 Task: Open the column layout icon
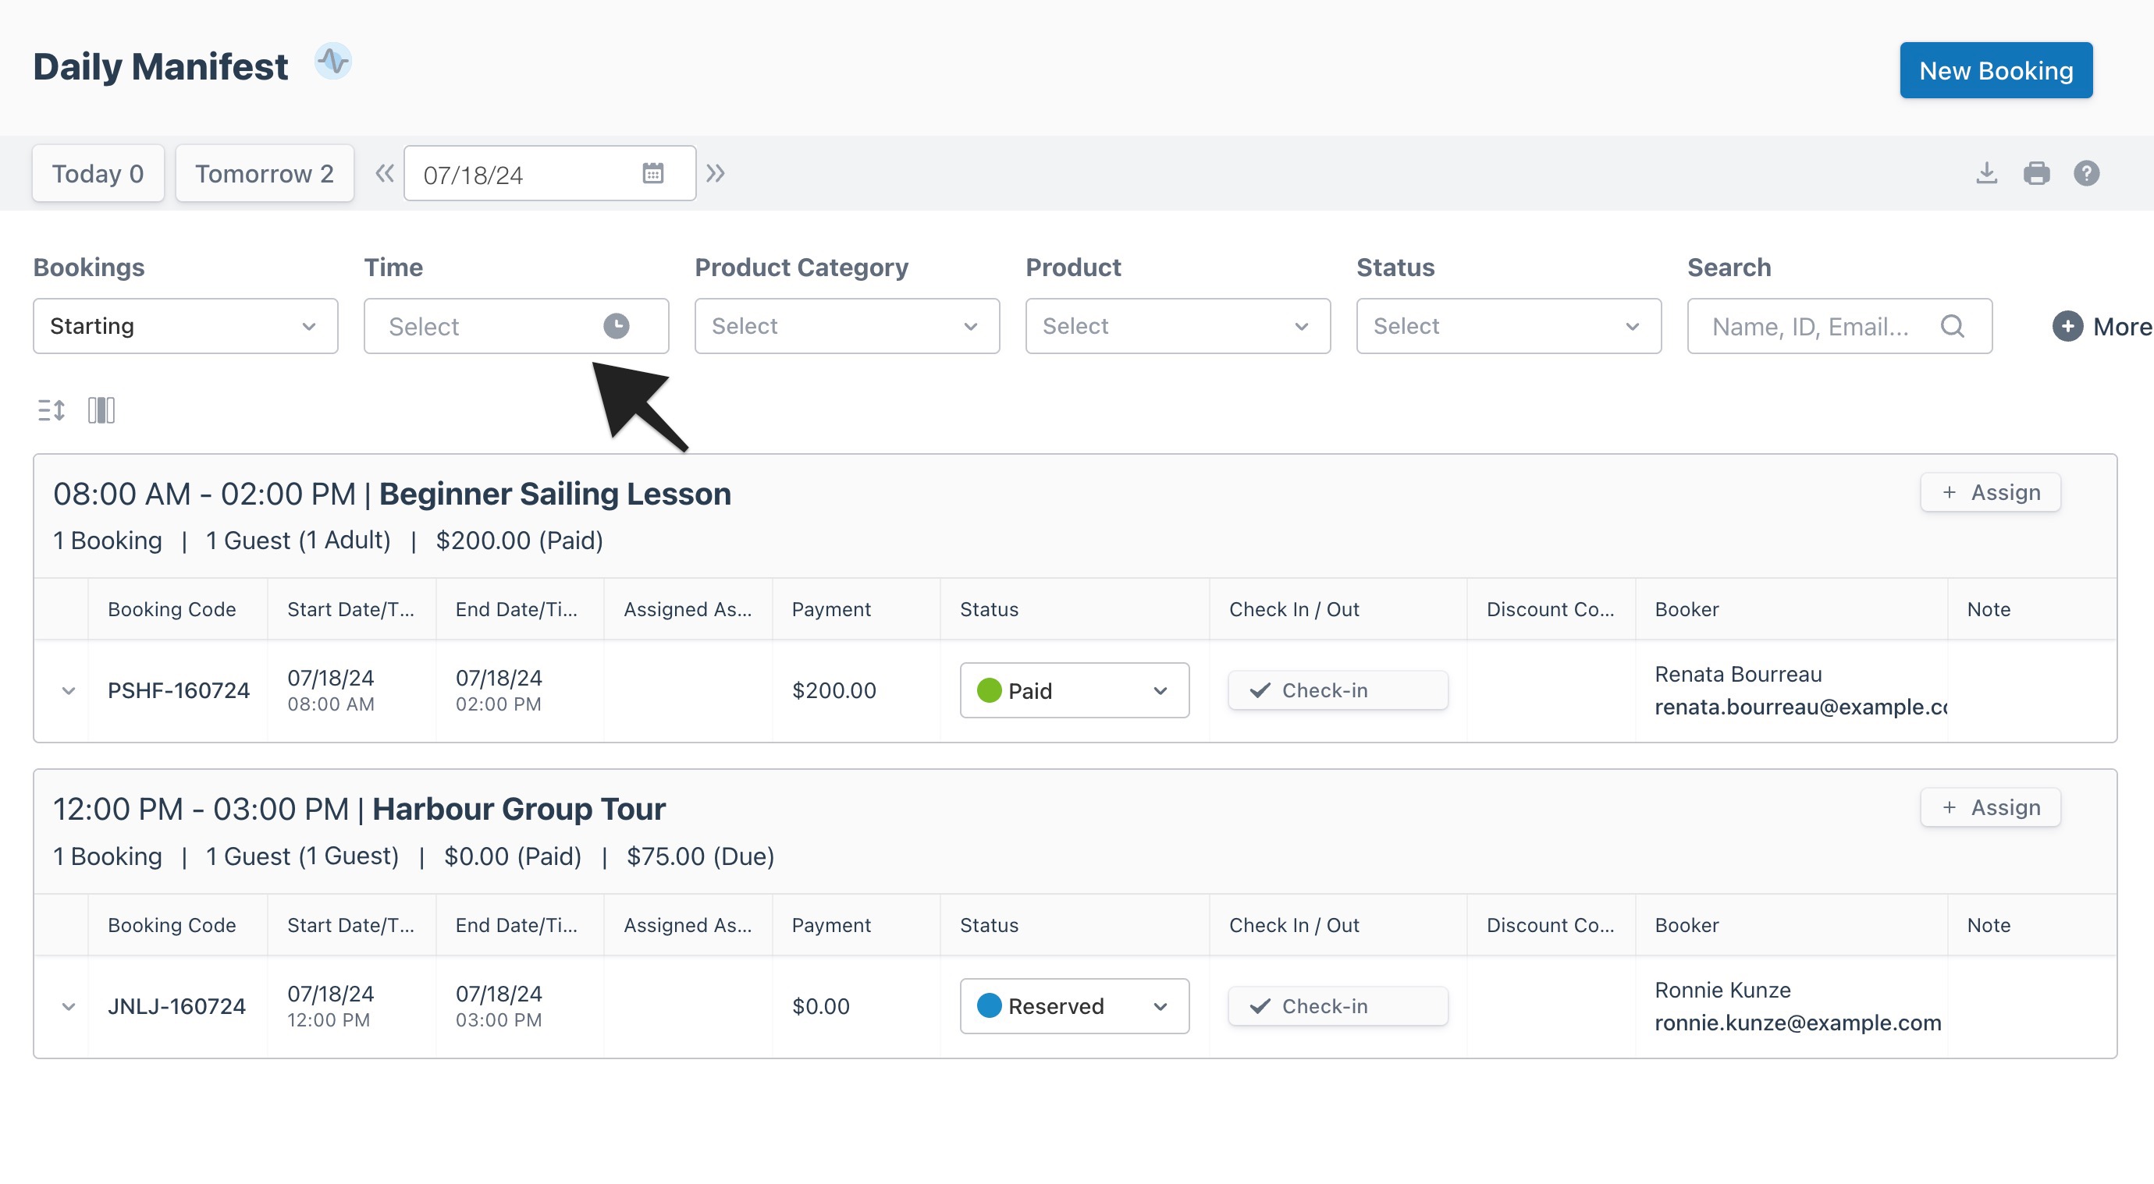point(101,410)
